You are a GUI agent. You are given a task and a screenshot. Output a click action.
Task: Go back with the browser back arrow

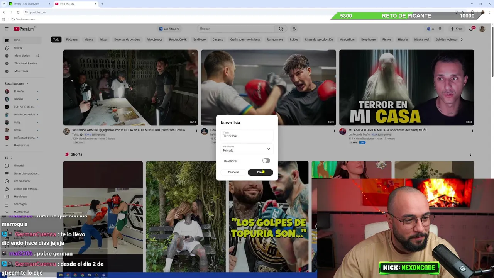coord(4,12)
